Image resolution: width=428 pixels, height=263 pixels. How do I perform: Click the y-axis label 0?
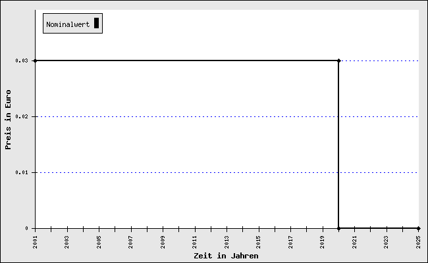[x=26, y=228]
